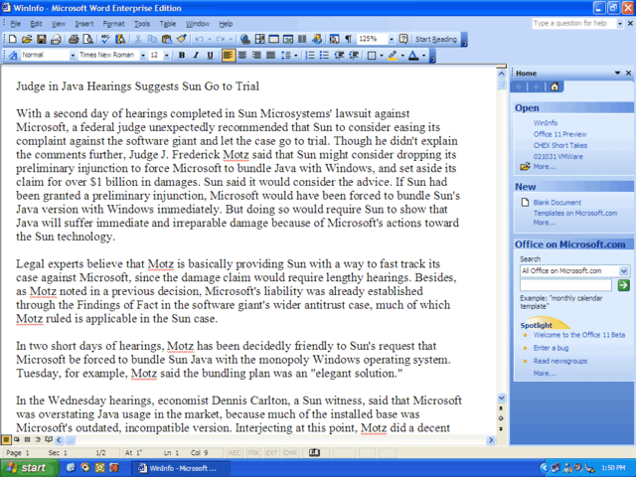Image resolution: width=636 pixels, height=477 pixels.
Task: Apply the Font Color button
Action: pos(413,56)
